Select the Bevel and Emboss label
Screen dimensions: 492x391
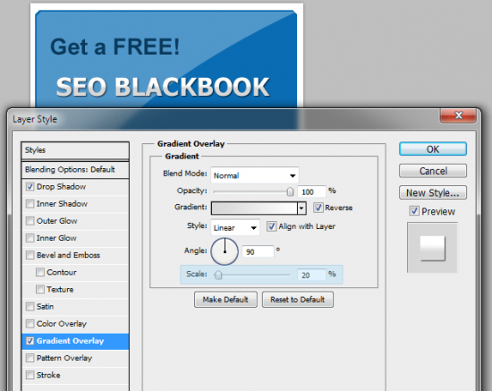pos(68,255)
